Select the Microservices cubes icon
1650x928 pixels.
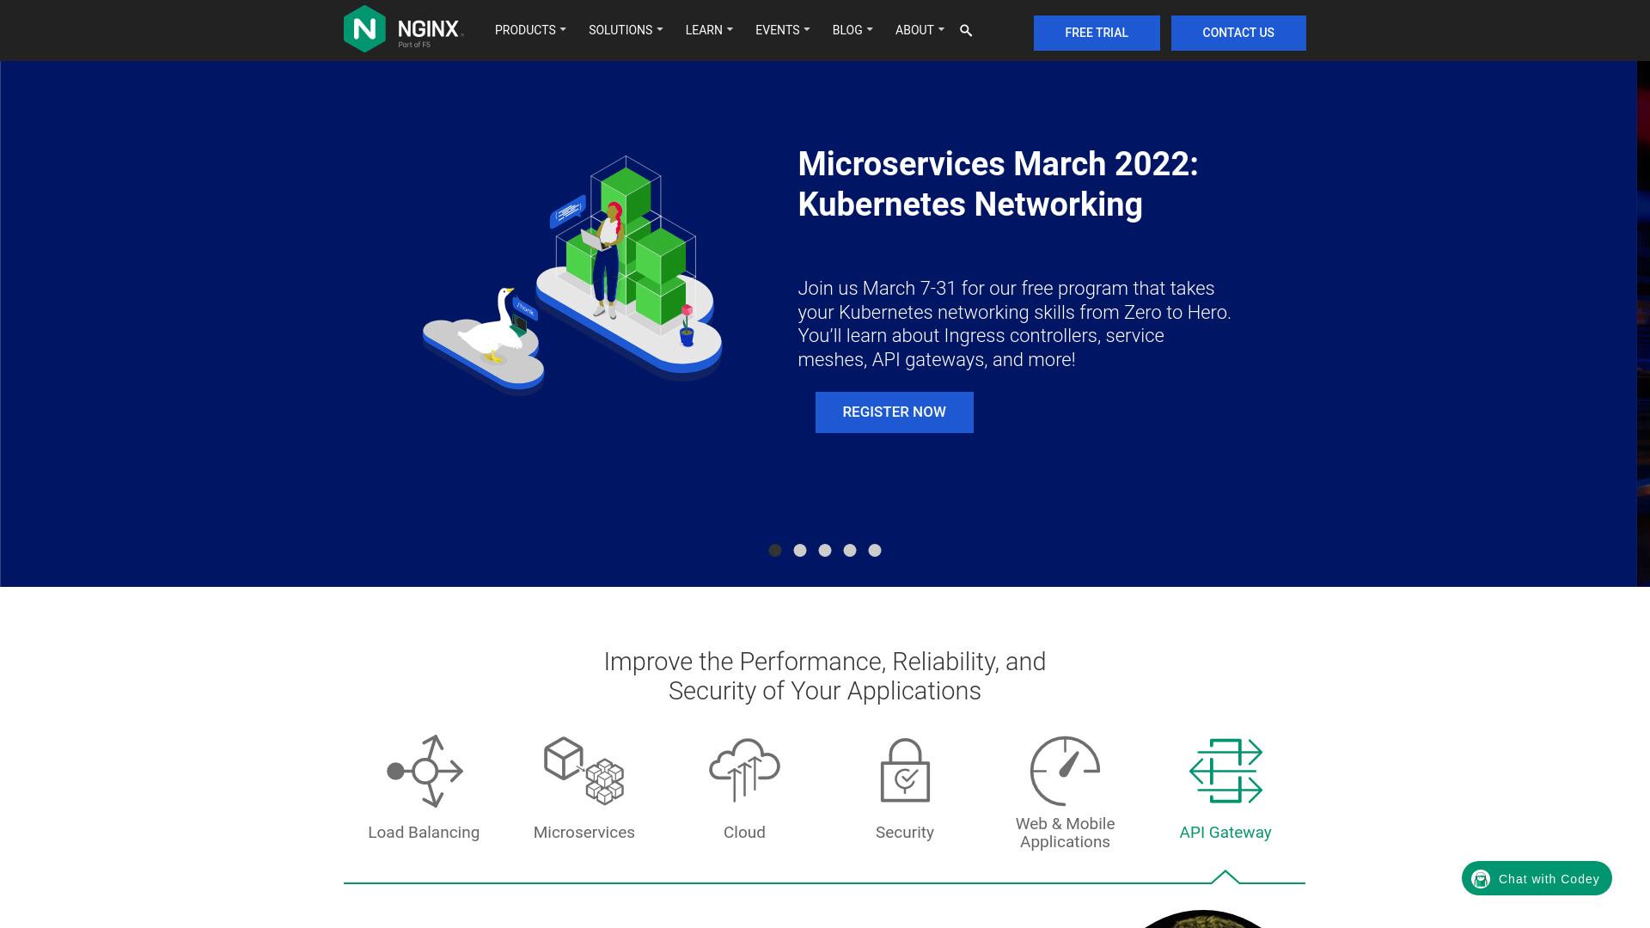point(584,771)
